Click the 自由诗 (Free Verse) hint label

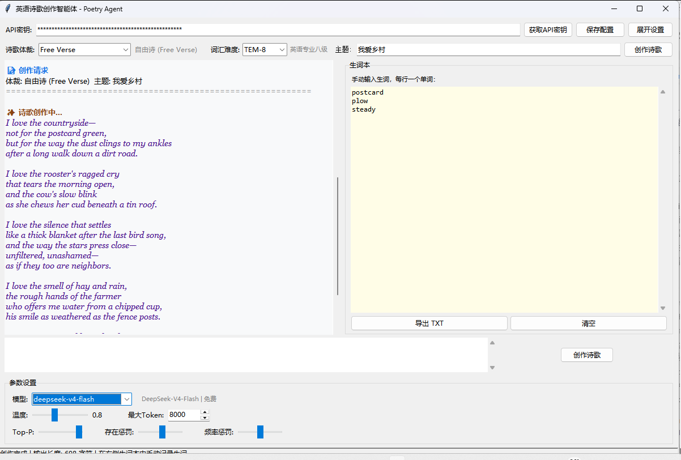coord(166,50)
